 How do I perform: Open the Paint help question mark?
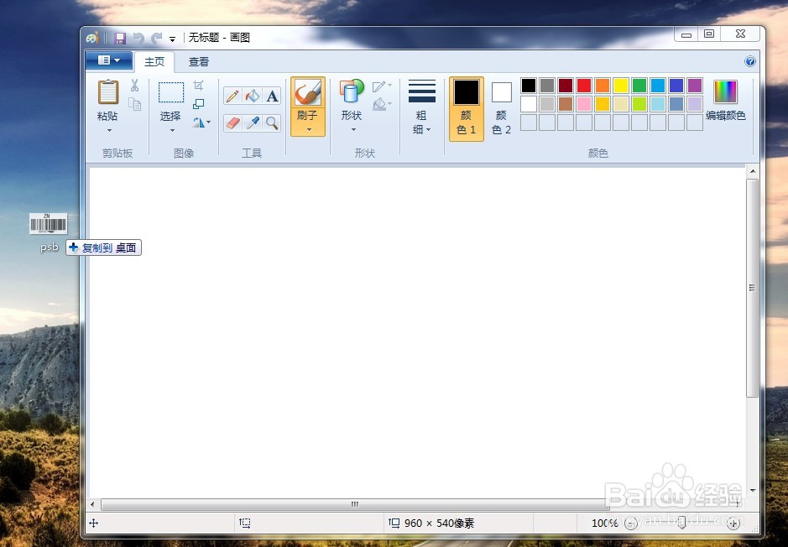(x=749, y=61)
